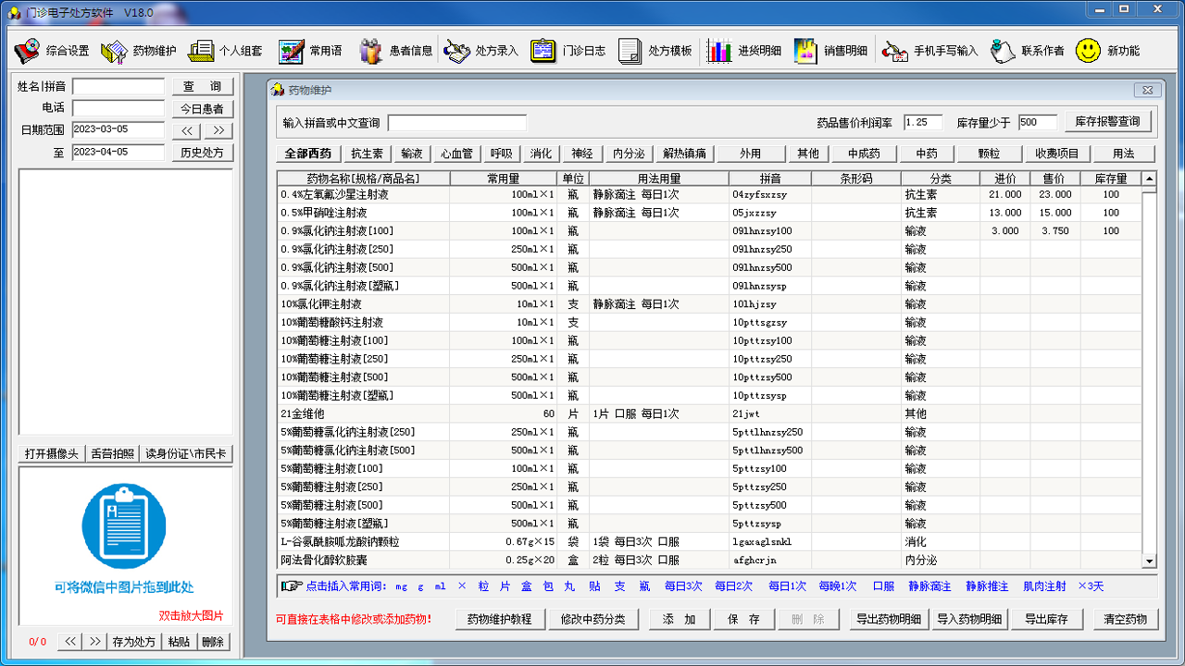Viewport: 1185px width, 666px height.
Task: Open the 处方录入 prescription entry icon
Action: (x=482, y=51)
